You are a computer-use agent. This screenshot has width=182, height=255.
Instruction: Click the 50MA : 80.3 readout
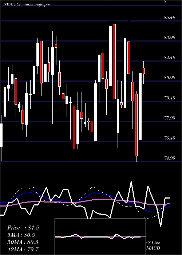[23, 242]
